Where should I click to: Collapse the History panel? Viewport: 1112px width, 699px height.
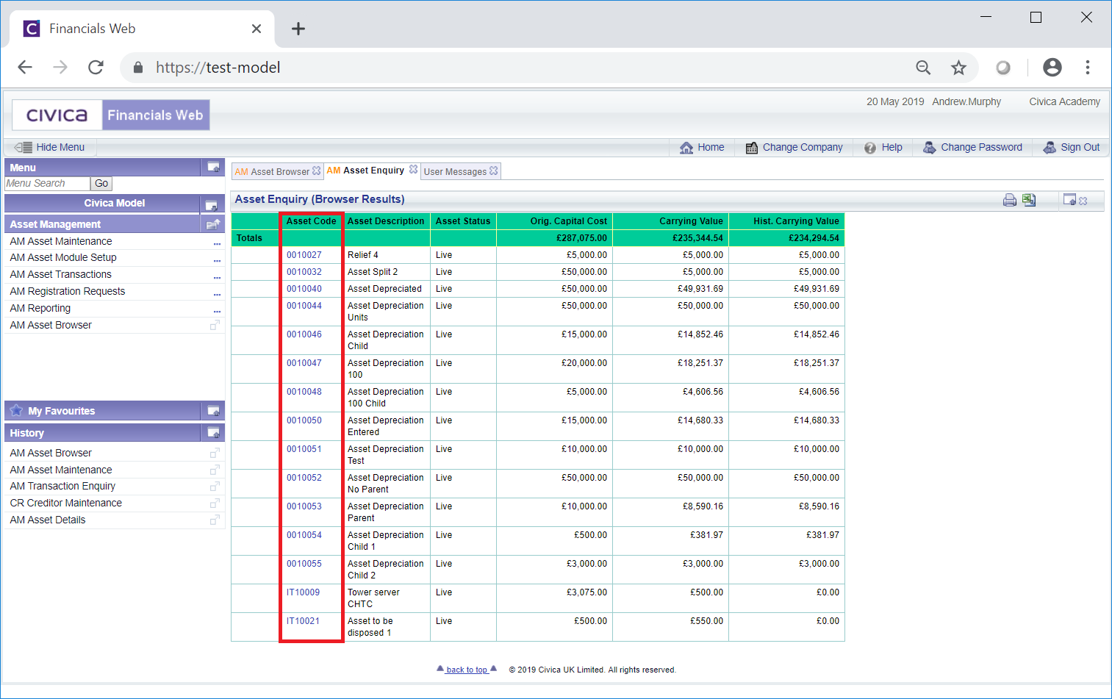[x=213, y=433]
